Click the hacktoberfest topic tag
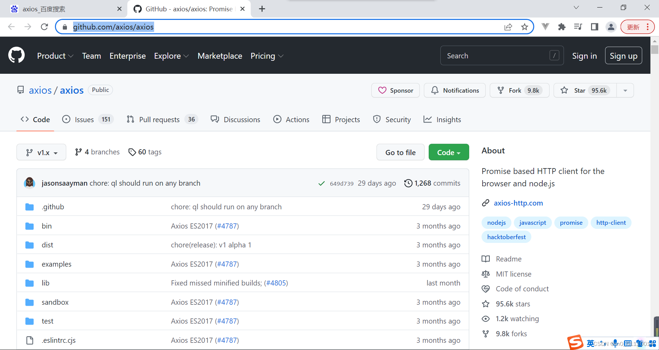 click(507, 237)
